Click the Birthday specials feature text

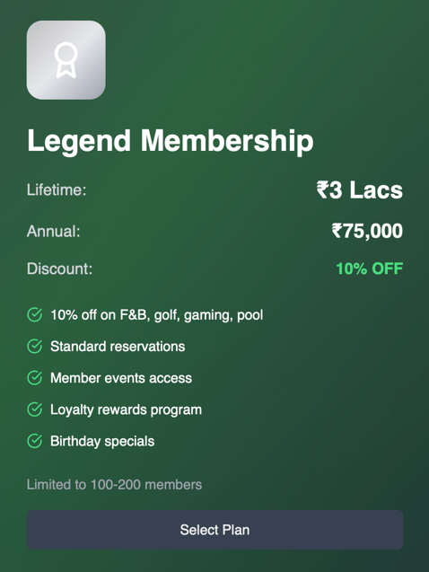click(102, 442)
